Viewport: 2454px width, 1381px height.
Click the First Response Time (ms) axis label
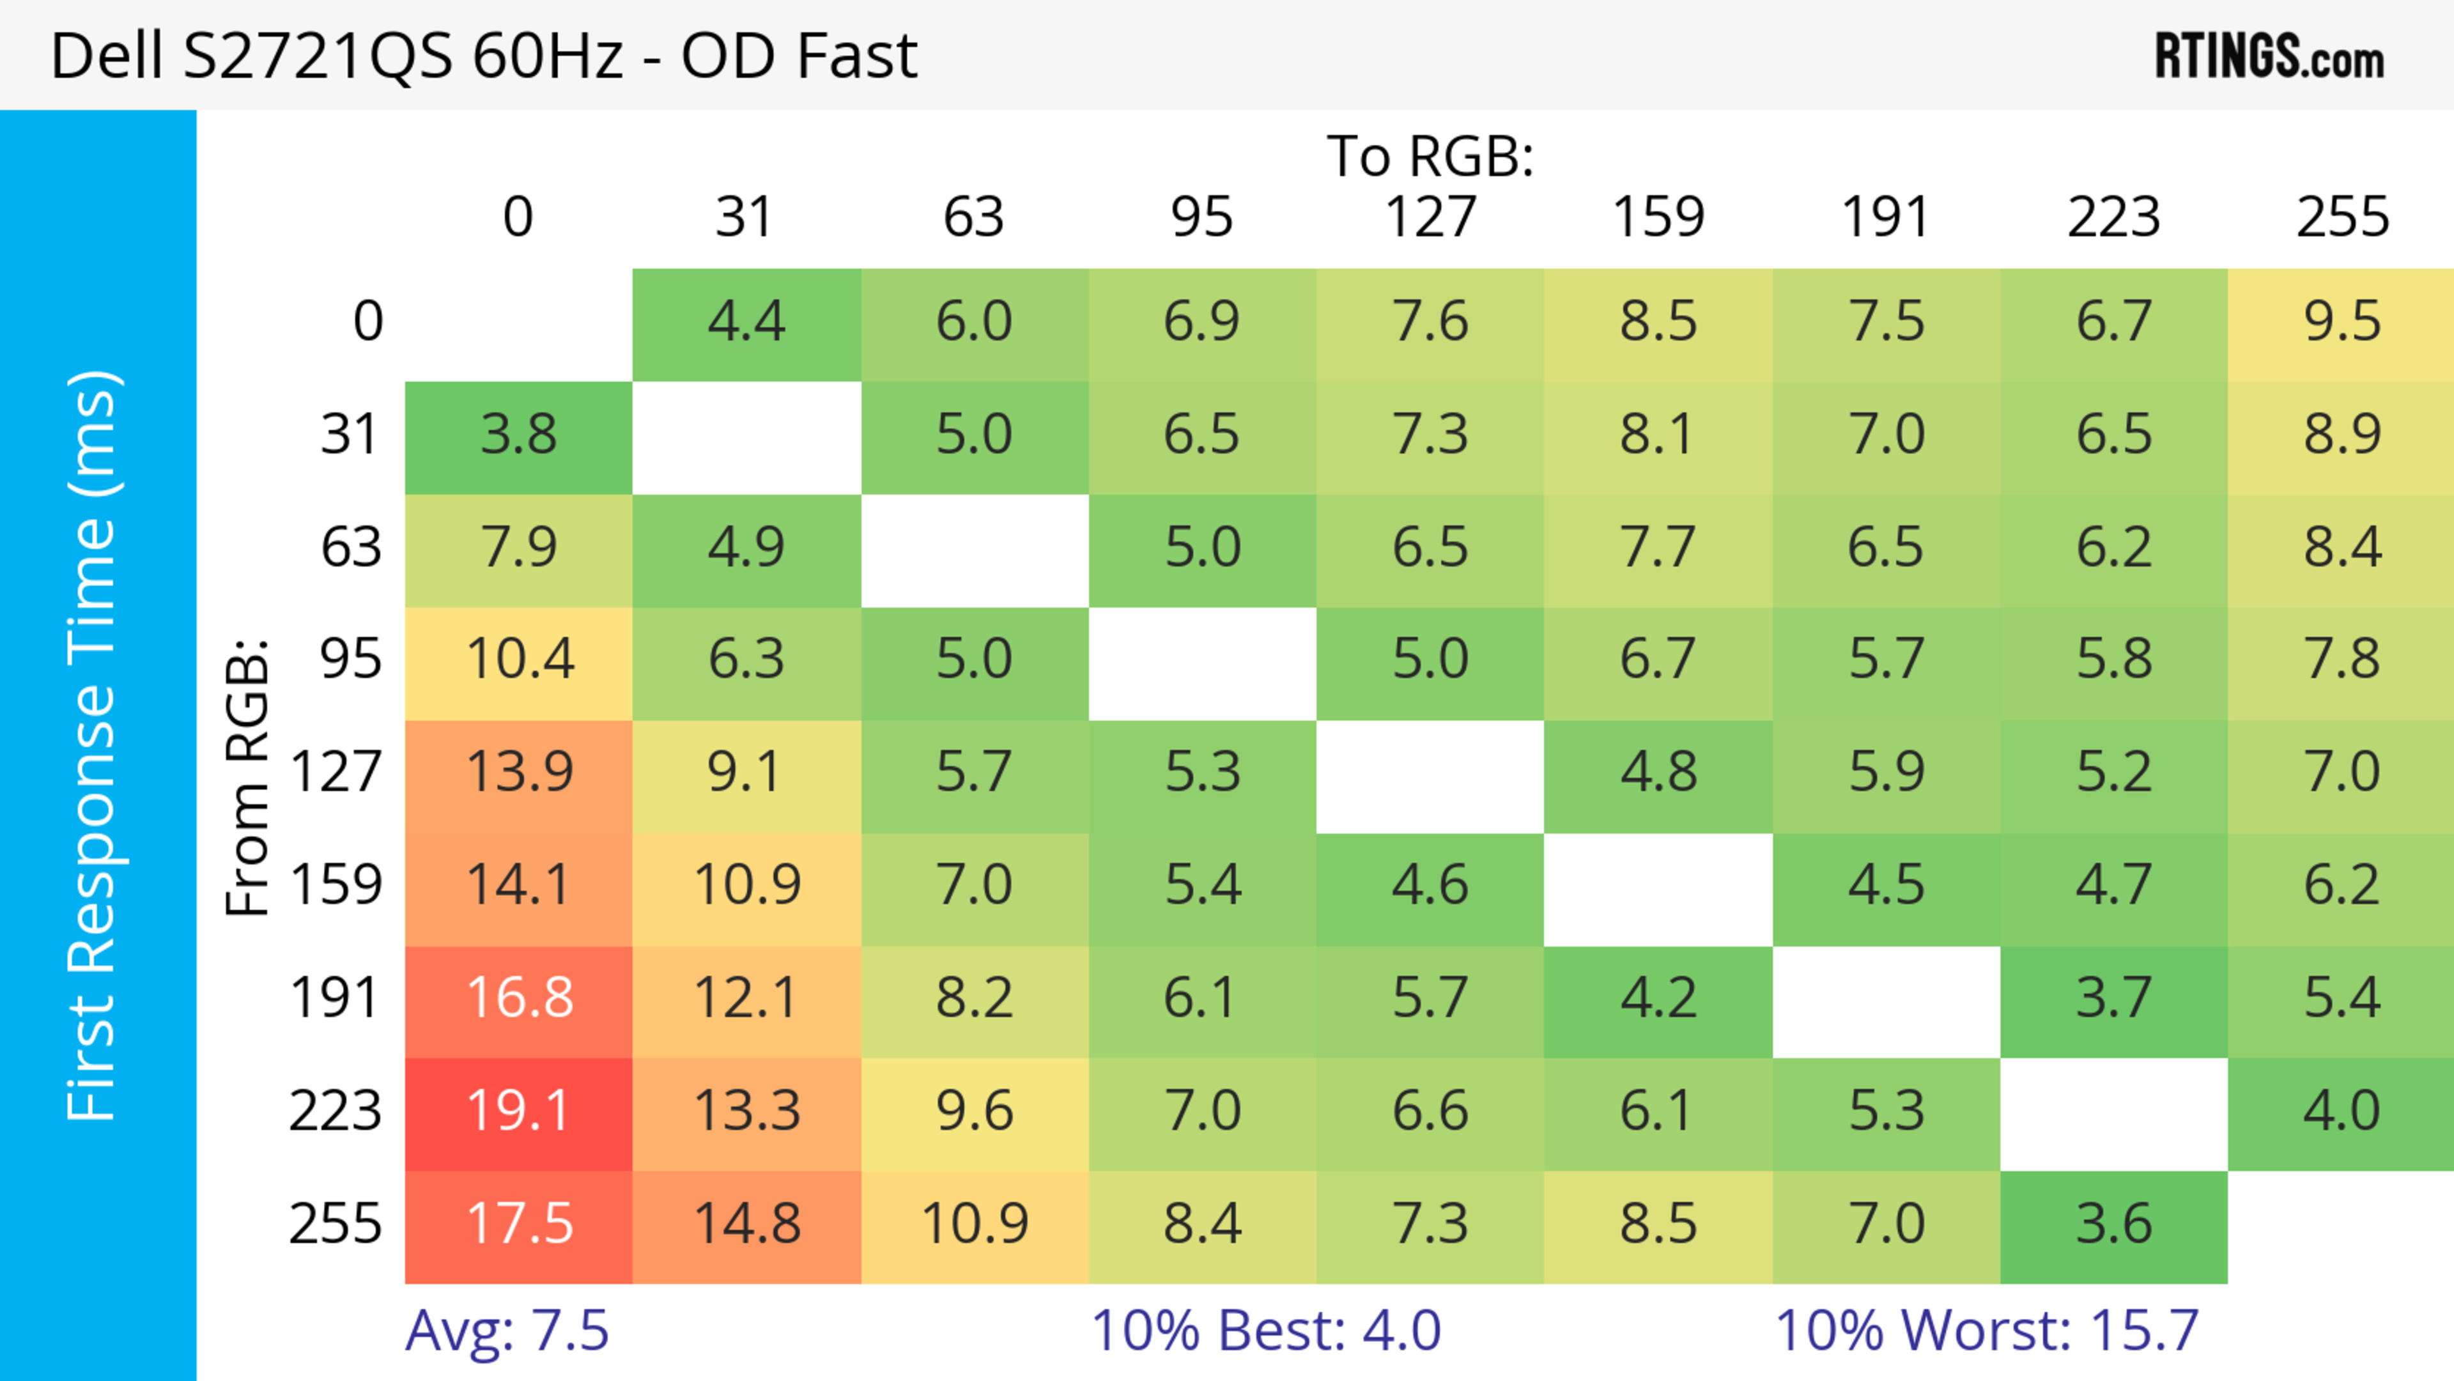[93, 745]
